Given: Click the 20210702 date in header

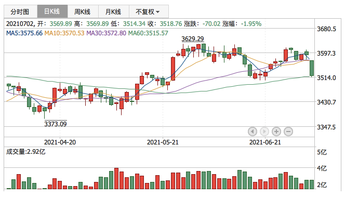Looking at the screenshot, I should tap(20, 23).
